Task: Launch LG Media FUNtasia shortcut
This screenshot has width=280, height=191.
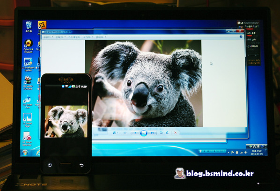Action: tap(28, 82)
